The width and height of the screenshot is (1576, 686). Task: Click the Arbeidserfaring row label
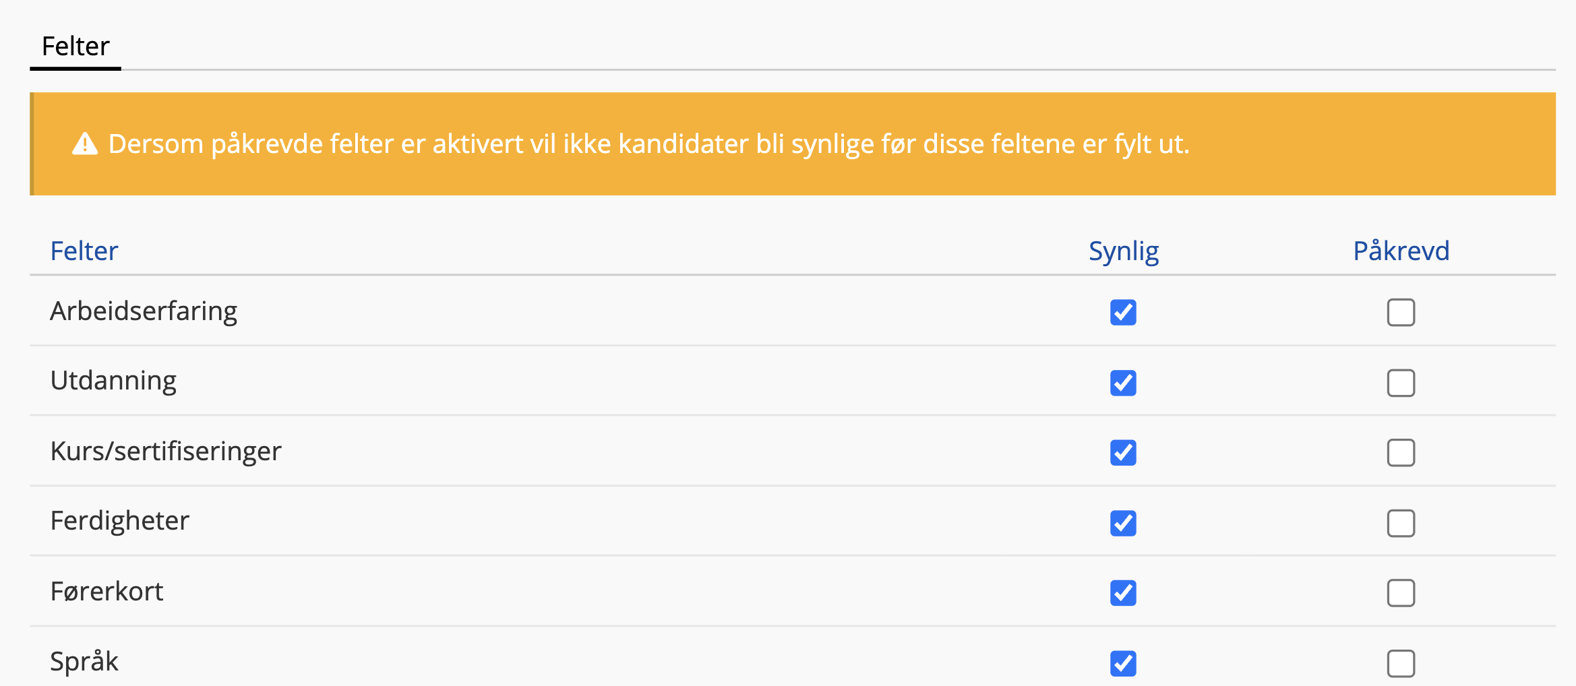(144, 311)
